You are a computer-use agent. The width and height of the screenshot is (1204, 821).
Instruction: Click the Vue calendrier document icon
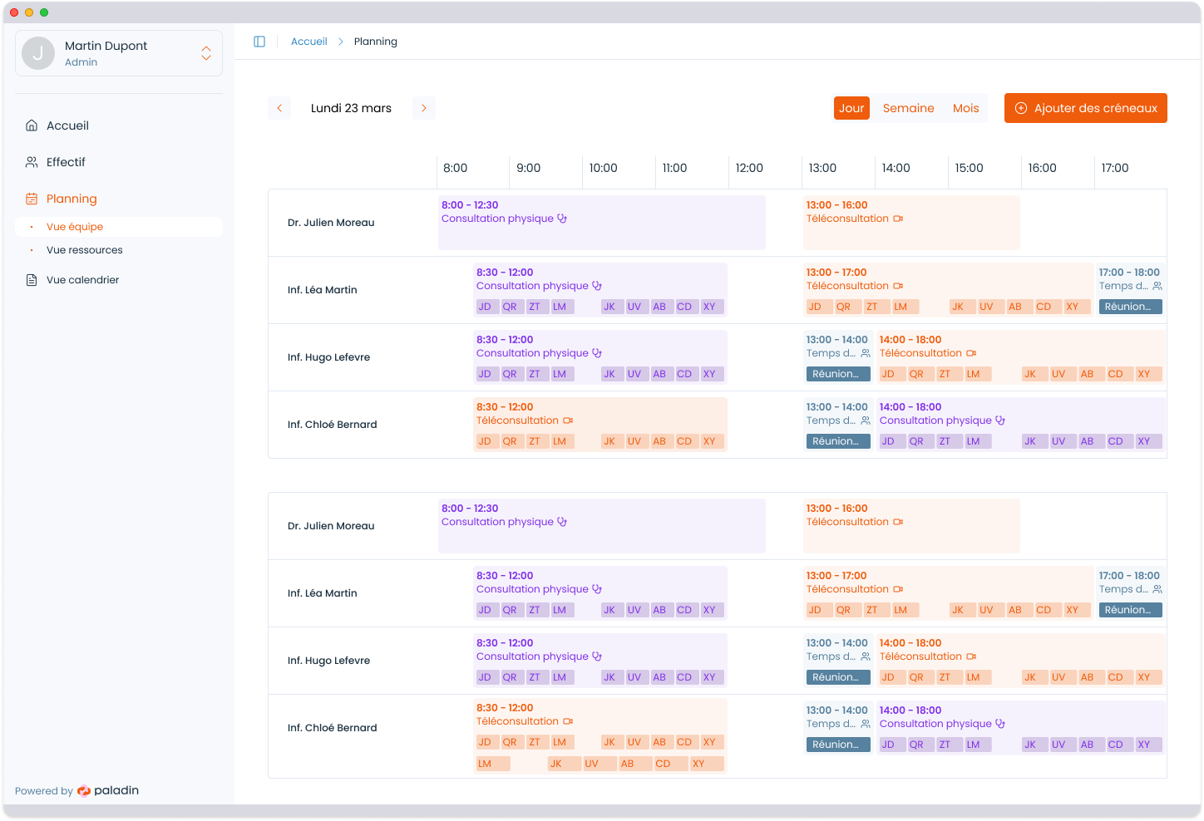coord(32,280)
